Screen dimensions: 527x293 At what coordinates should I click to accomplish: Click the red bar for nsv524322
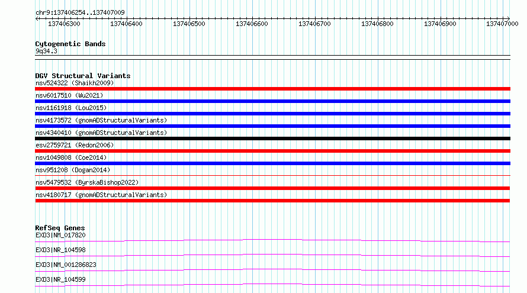tap(272, 89)
